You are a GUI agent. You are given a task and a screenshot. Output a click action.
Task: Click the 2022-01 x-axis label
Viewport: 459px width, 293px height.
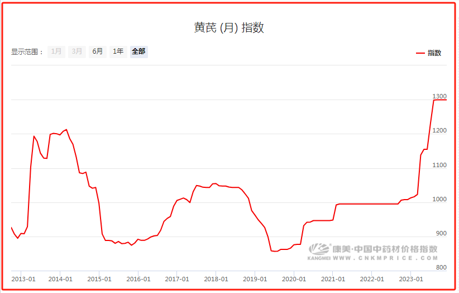point(372,279)
